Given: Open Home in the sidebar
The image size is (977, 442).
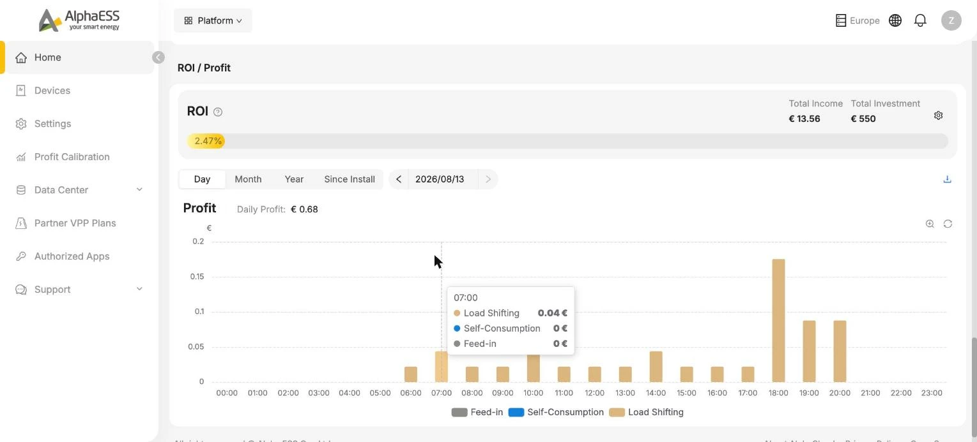Looking at the screenshot, I should 79,57.
